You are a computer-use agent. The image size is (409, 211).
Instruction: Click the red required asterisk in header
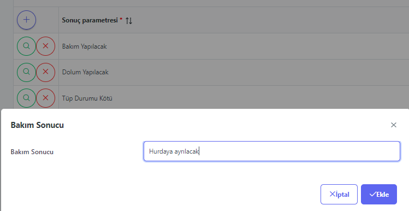point(121,19)
